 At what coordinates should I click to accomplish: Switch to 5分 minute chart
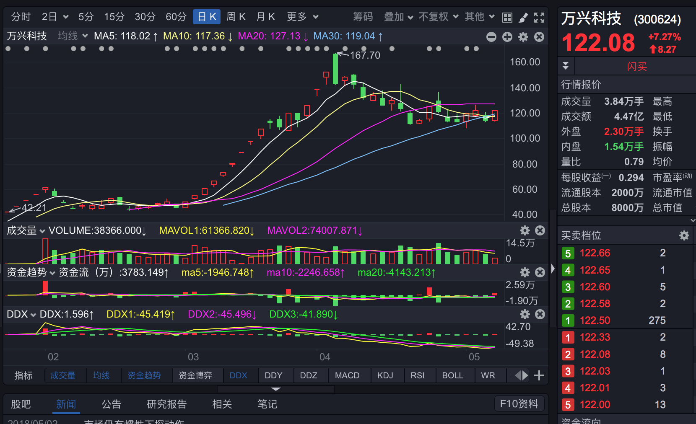(86, 17)
